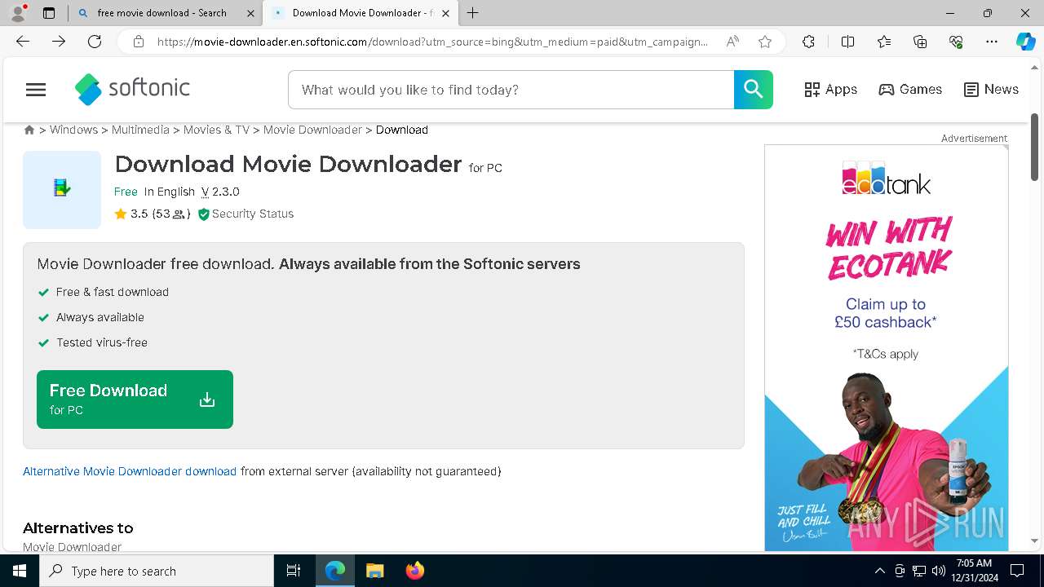
Task: Open Collections icon
Action: coord(920,42)
